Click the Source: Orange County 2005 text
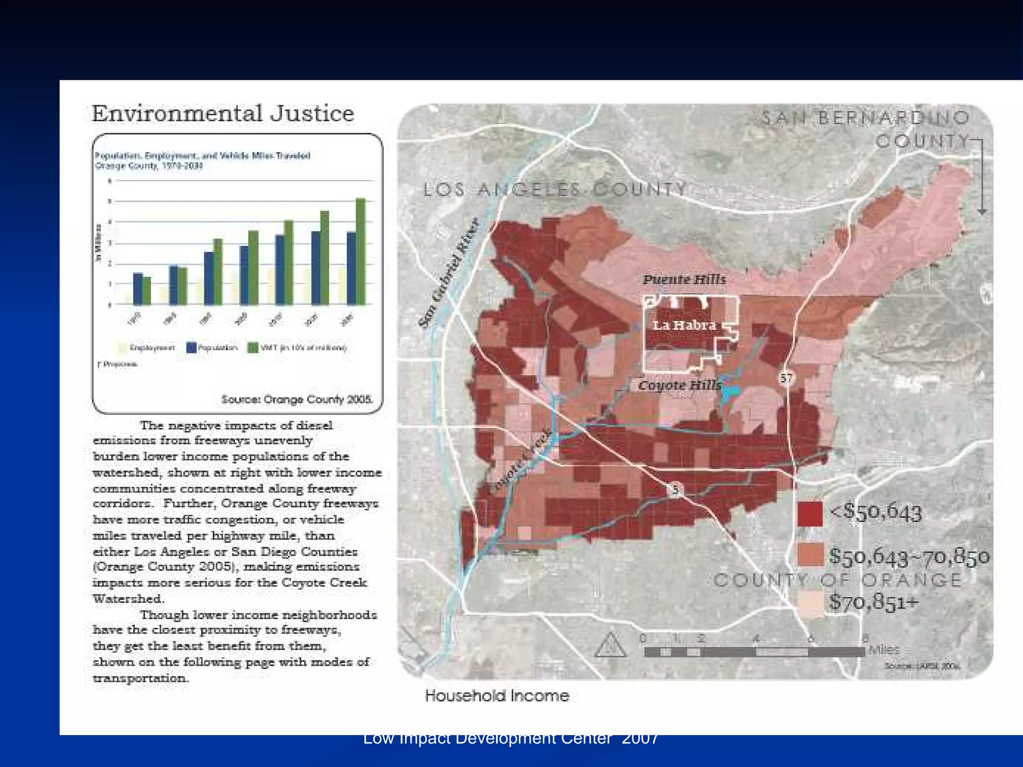This screenshot has height=767, width=1023. pos(297,399)
